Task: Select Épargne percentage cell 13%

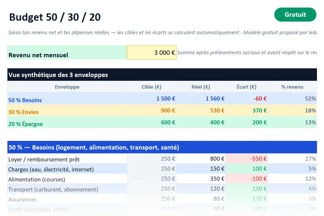Action: (x=292, y=122)
